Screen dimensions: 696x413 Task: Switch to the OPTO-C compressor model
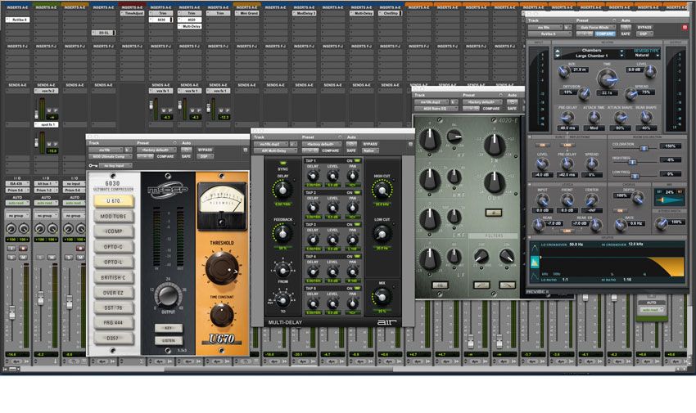113,247
